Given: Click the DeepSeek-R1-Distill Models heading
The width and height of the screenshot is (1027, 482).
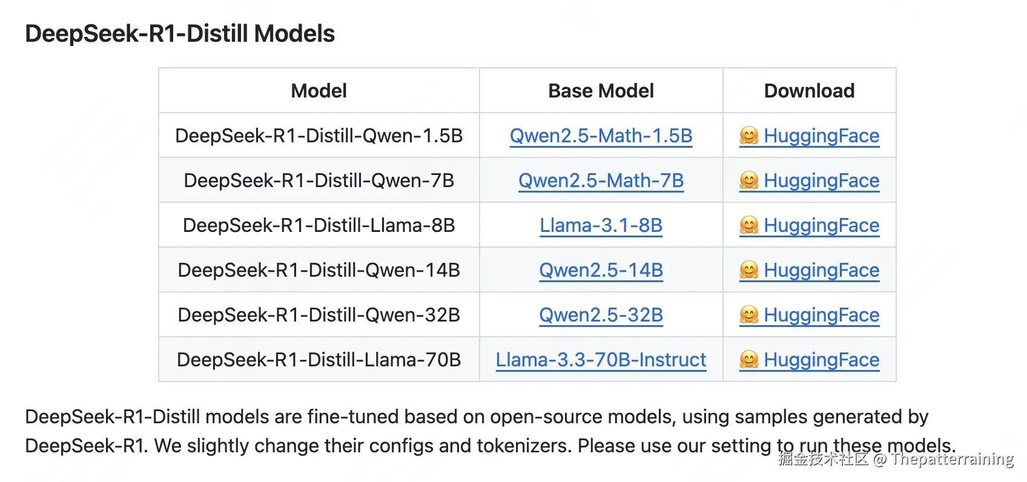Looking at the screenshot, I should tap(180, 33).
